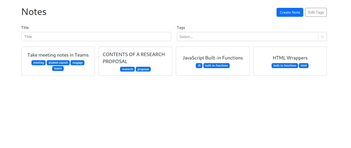The height and width of the screenshot is (148, 351).
Task: Click the teams tag badge
Action: point(58,68)
